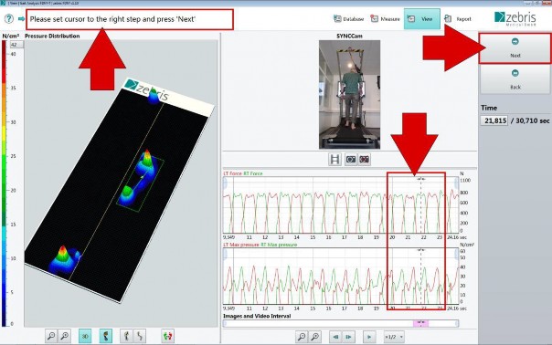The width and height of the screenshot is (552, 345).
Task: Click the Next button
Action: pyautogui.click(x=515, y=48)
